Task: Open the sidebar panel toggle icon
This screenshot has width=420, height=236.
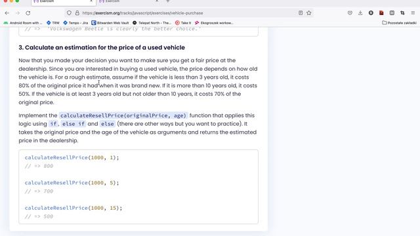Action: click(392, 13)
